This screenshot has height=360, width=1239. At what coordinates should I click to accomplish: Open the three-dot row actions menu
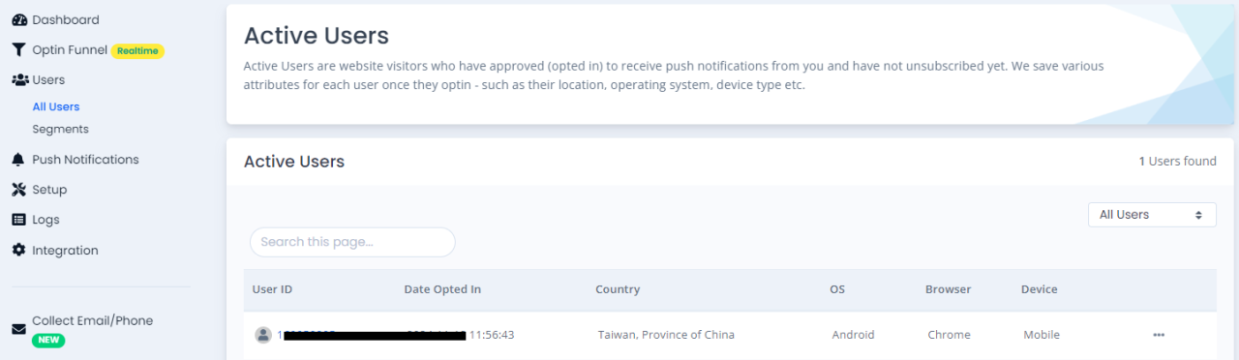(1159, 335)
